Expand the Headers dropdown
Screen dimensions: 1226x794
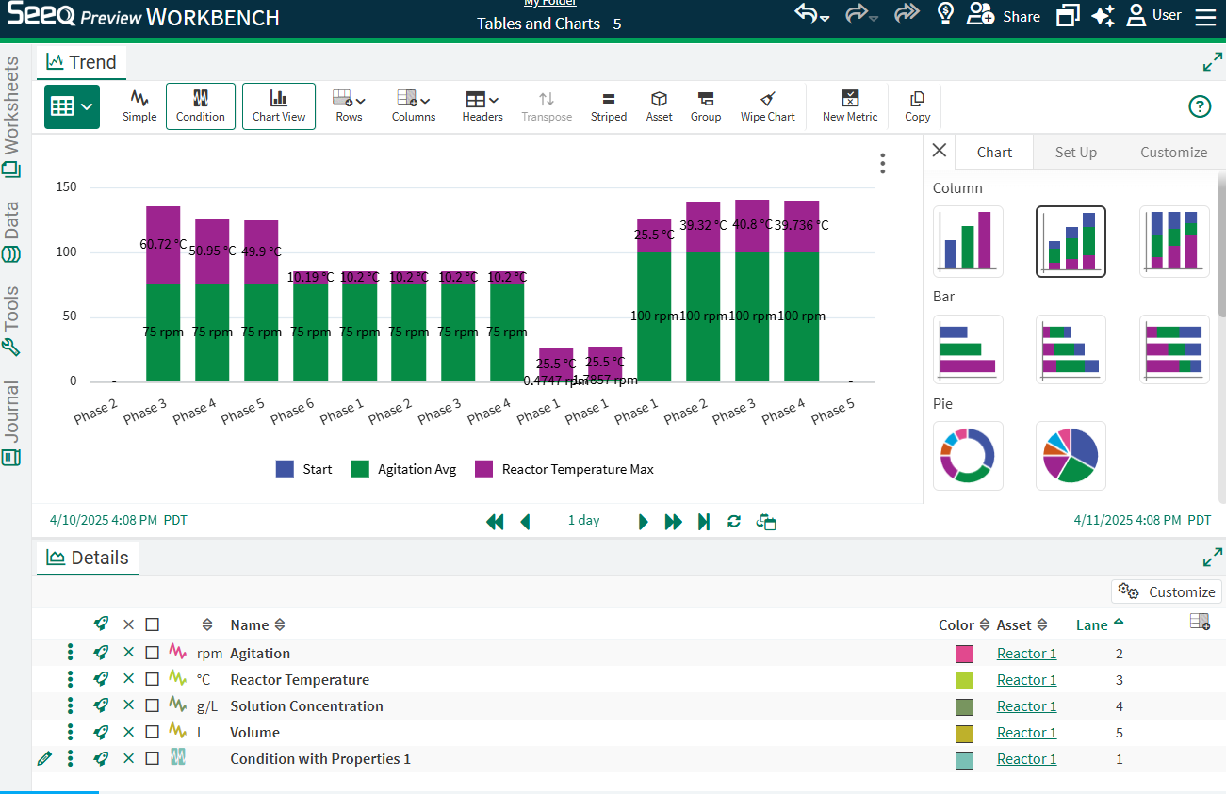482,106
